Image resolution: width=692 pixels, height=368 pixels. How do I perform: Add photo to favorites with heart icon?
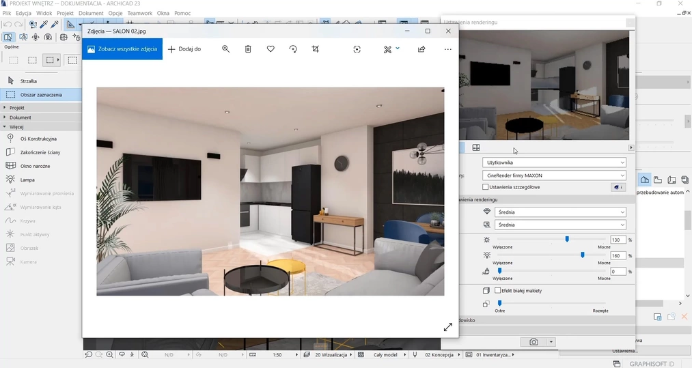(271, 49)
